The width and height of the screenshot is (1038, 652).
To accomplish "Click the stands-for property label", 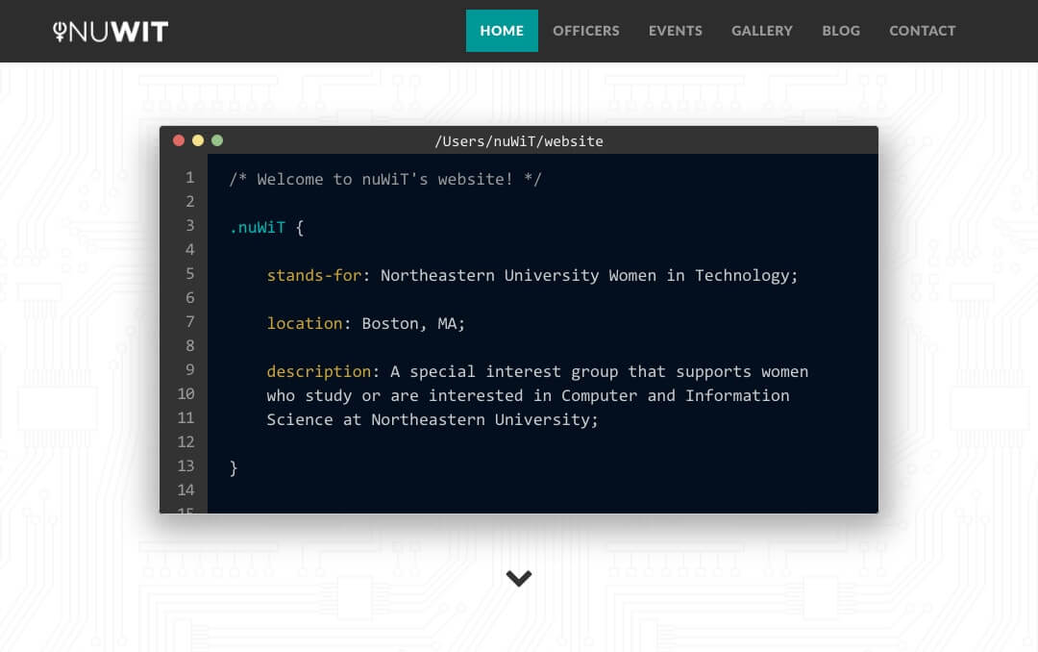I will (x=314, y=275).
